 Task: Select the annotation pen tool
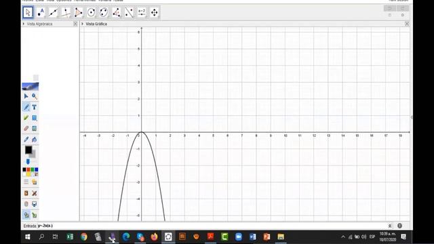(26, 107)
